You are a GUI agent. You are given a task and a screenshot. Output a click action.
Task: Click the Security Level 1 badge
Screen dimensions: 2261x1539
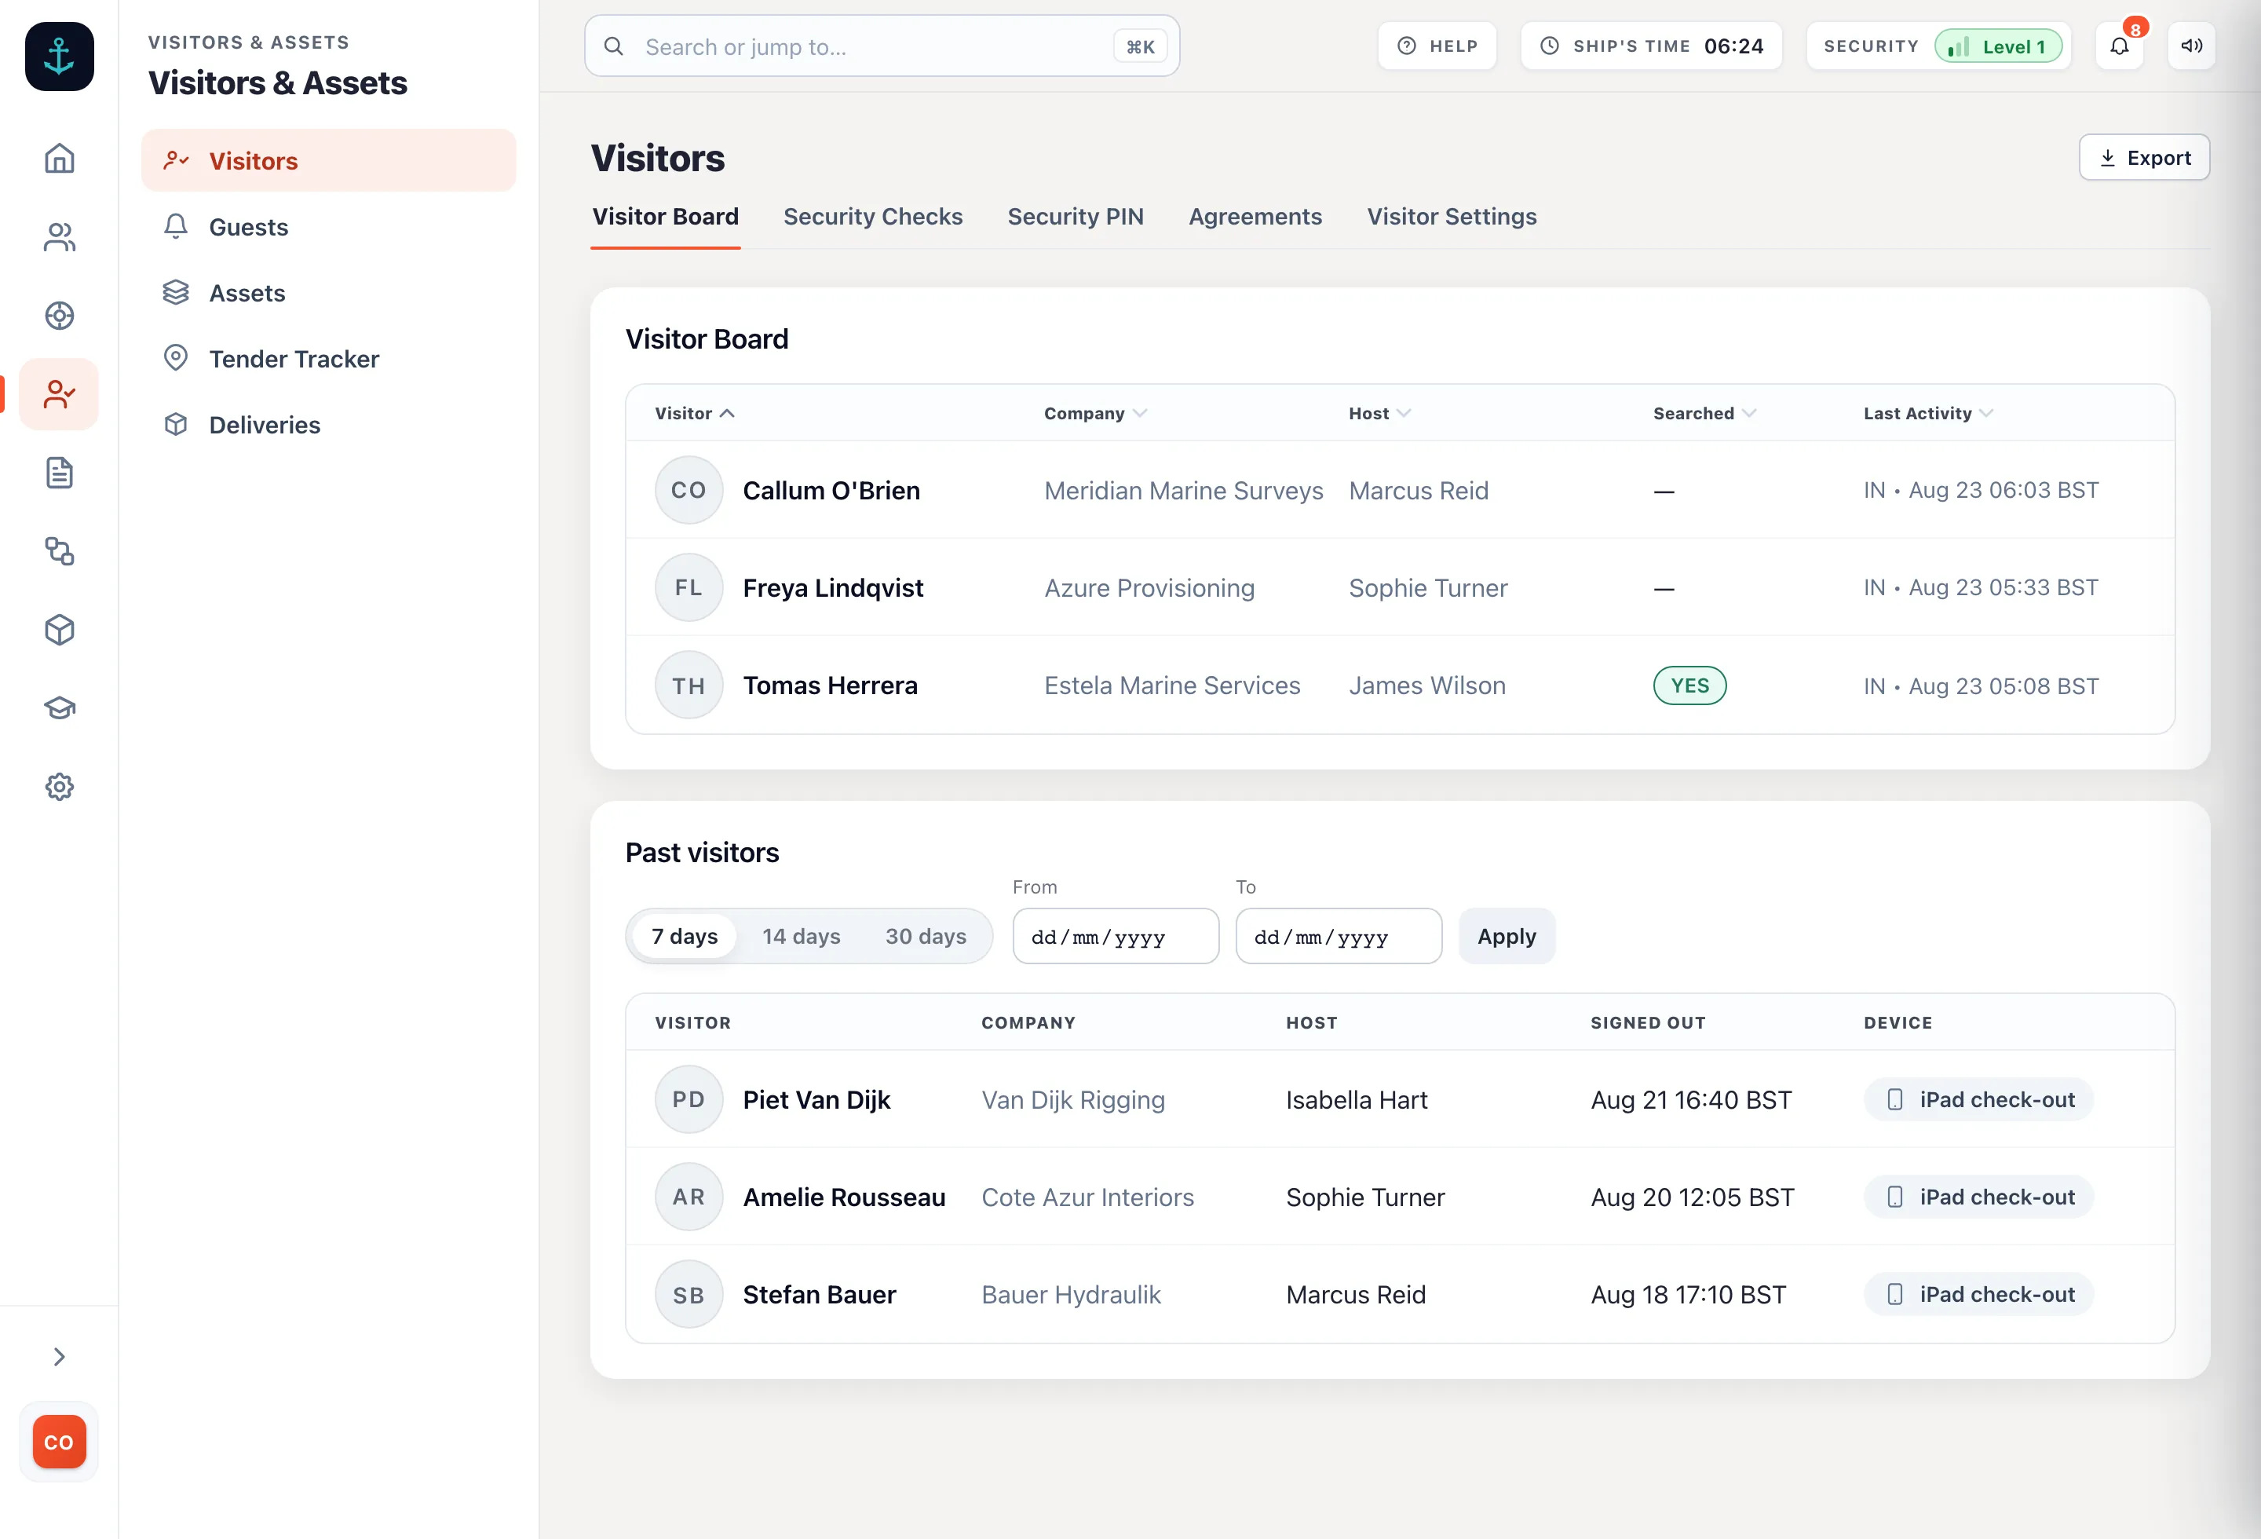(x=1997, y=46)
